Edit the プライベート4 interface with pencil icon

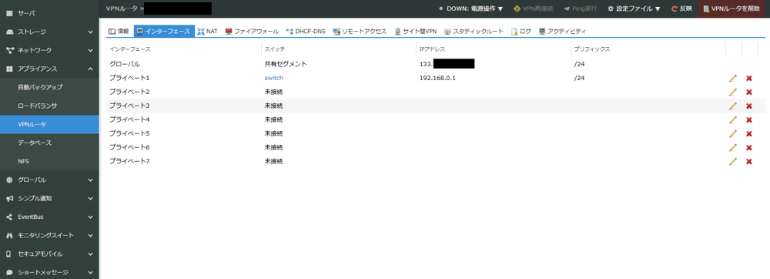[x=733, y=119]
